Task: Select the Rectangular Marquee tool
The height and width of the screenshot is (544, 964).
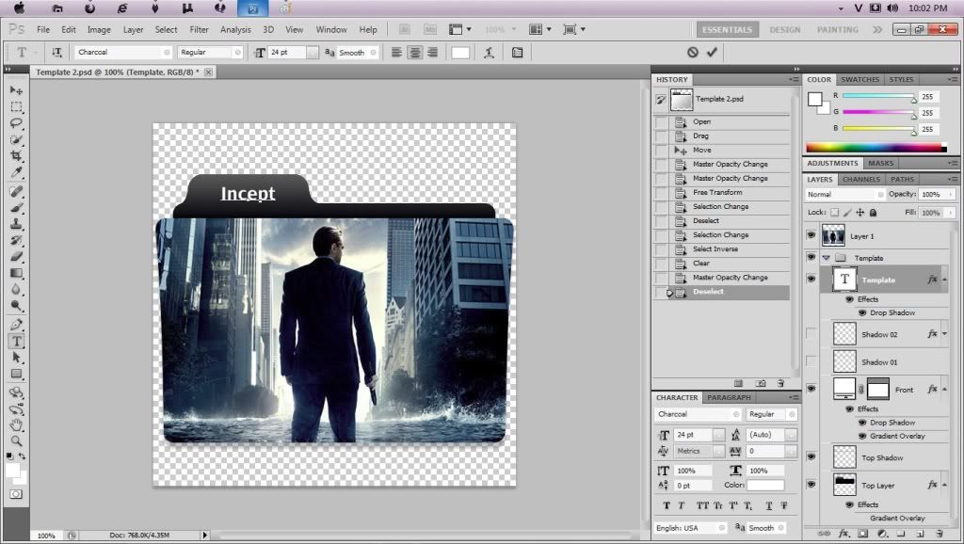Action: 16,106
